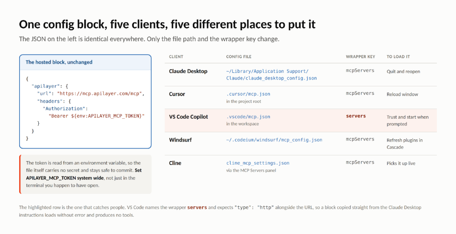
Task: Click 'The hosted block, unchanged' header
Action: click(59, 62)
